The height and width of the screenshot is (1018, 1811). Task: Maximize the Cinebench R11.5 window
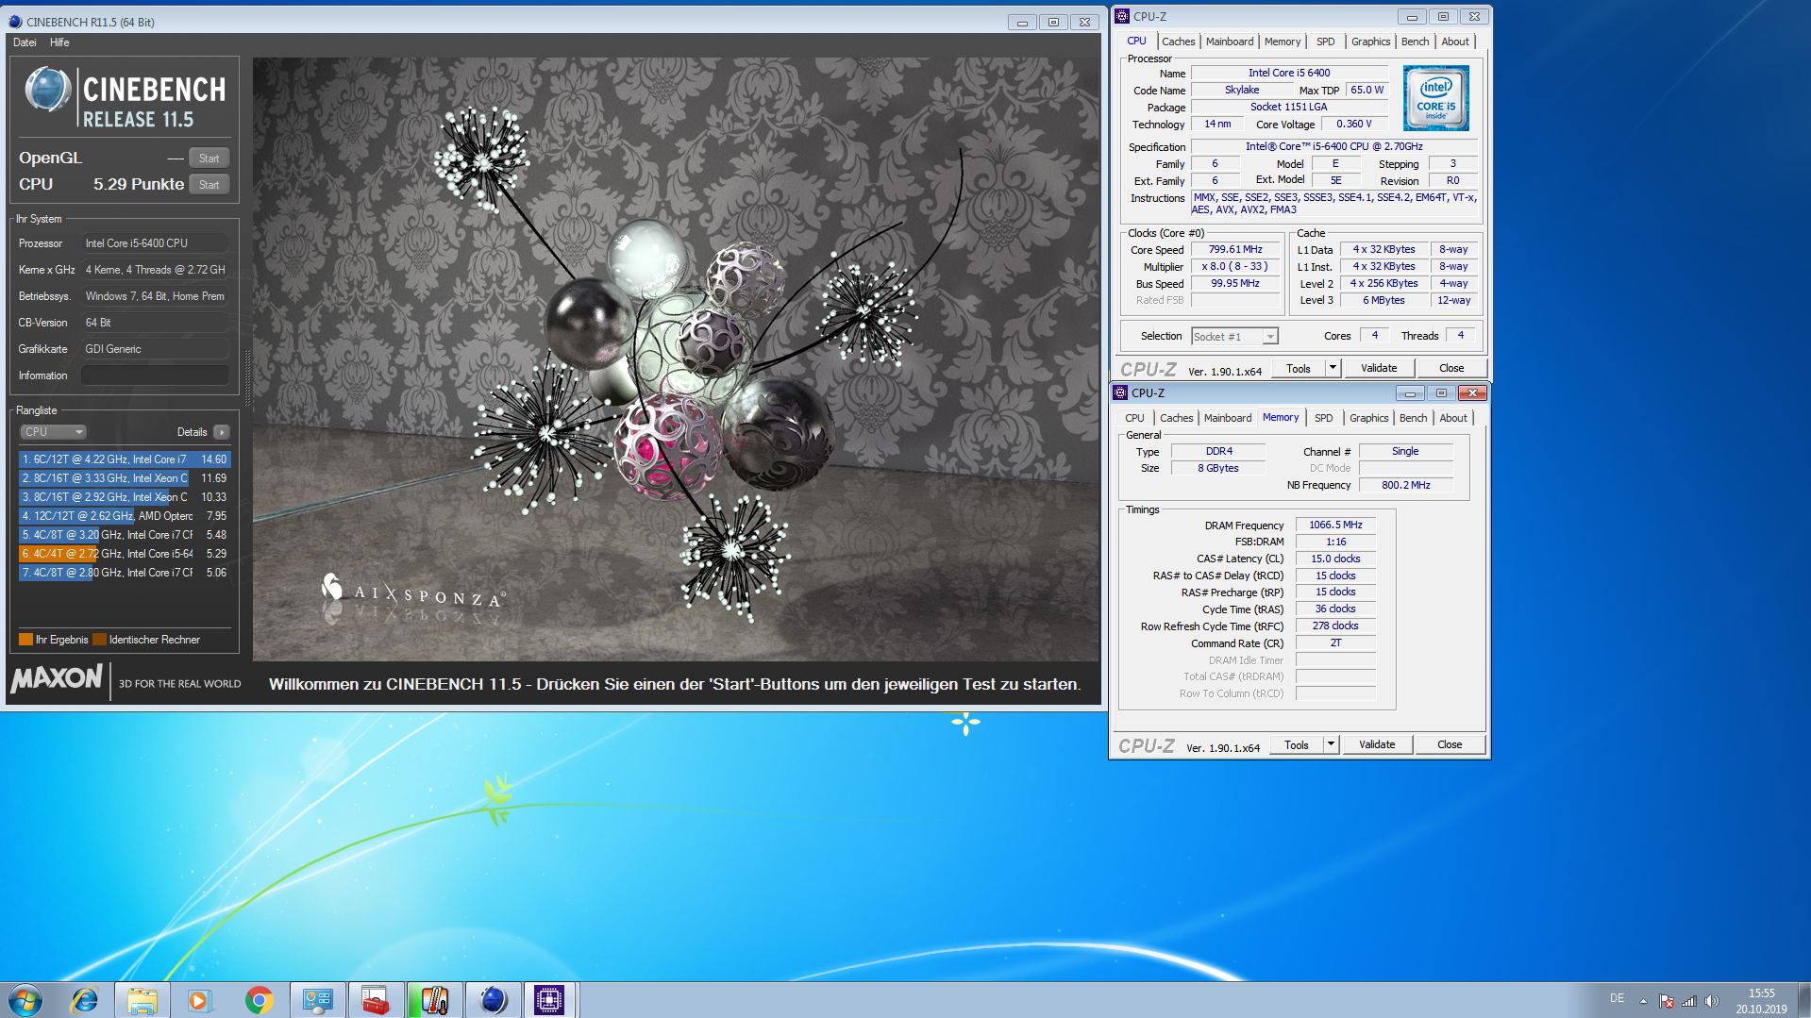tap(1053, 22)
